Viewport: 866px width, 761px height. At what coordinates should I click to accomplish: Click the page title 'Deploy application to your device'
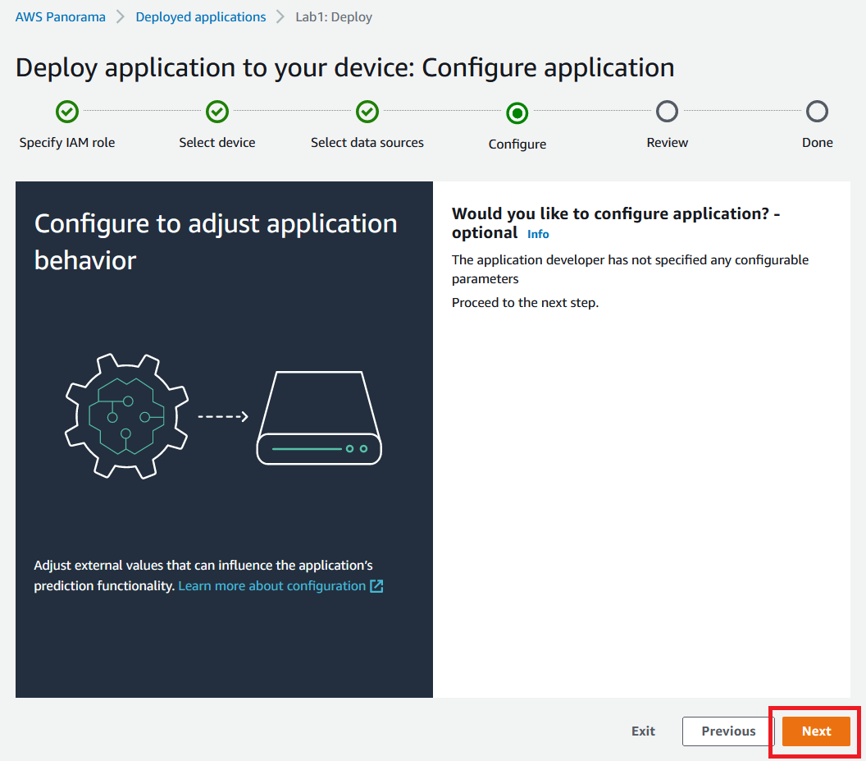pos(344,68)
